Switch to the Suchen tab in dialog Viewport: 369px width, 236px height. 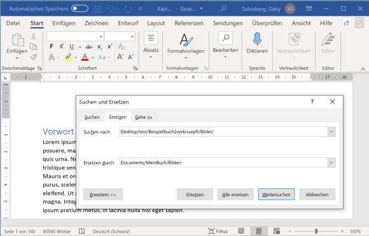(x=92, y=117)
